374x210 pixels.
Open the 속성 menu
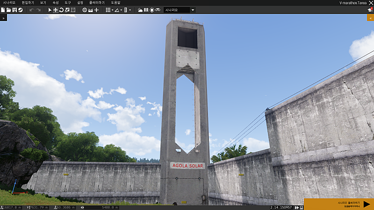coord(56,3)
